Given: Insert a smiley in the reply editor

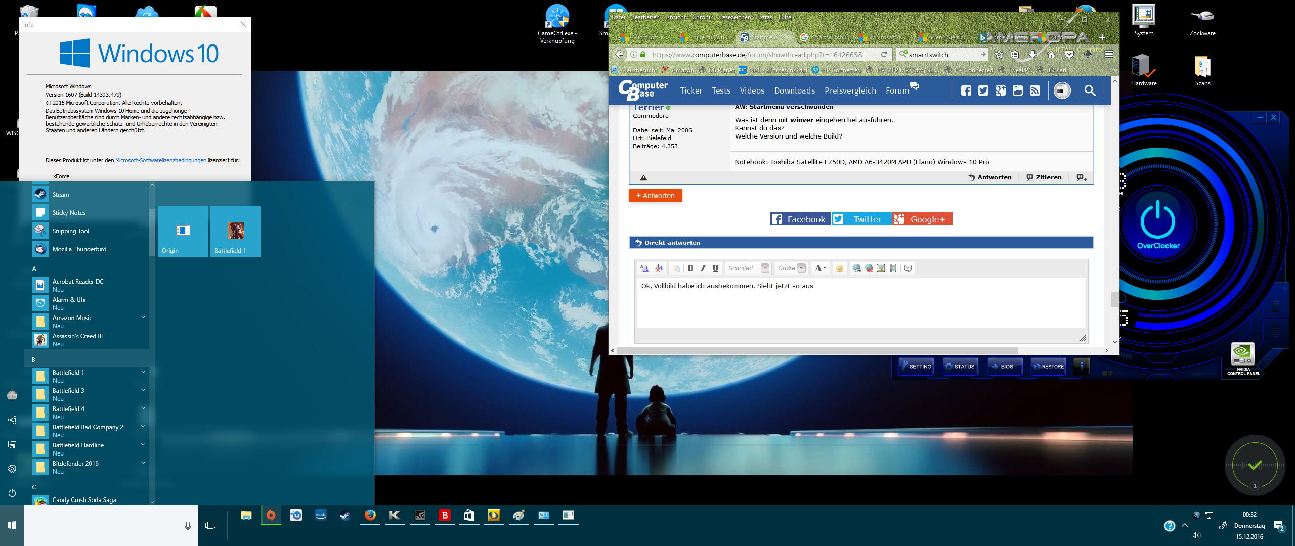Looking at the screenshot, I should (840, 268).
